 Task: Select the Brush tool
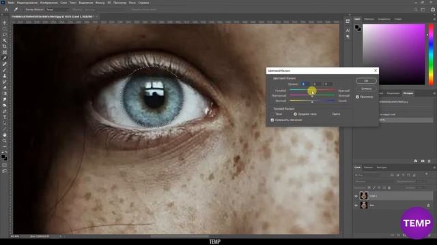(x=5, y=70)
